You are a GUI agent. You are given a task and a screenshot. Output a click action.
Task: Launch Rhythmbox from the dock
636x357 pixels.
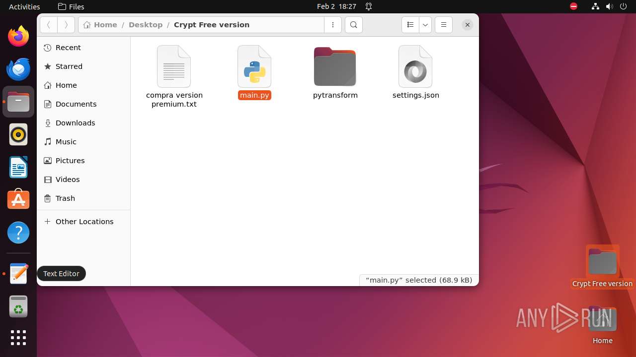[x=18, y=134]
